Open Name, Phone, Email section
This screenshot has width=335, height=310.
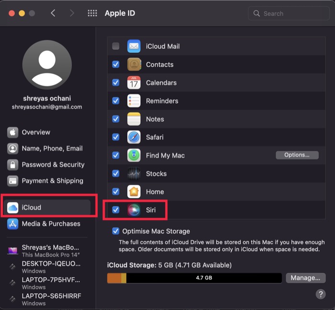pos(47,149)
